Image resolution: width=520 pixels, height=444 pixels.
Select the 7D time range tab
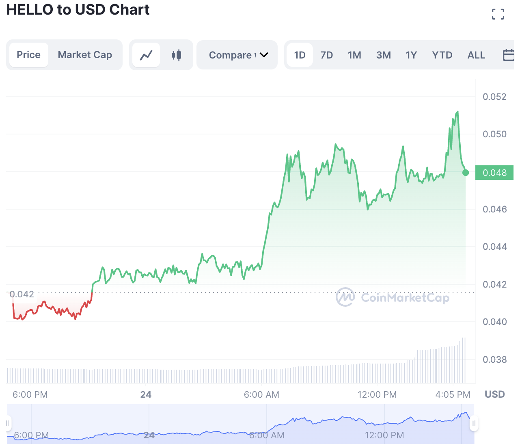pos(327,55)
